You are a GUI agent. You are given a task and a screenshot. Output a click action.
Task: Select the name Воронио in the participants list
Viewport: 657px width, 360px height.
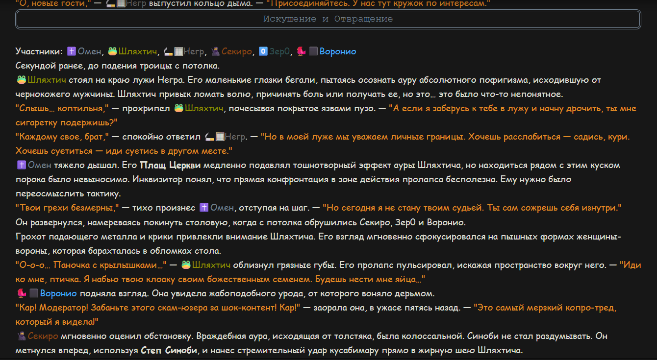338,51
